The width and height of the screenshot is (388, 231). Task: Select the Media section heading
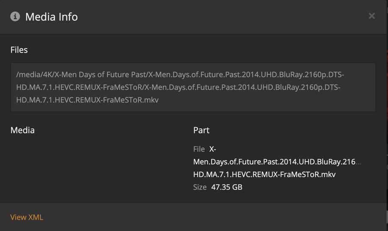pyautogui.click(x=22, y=130)
